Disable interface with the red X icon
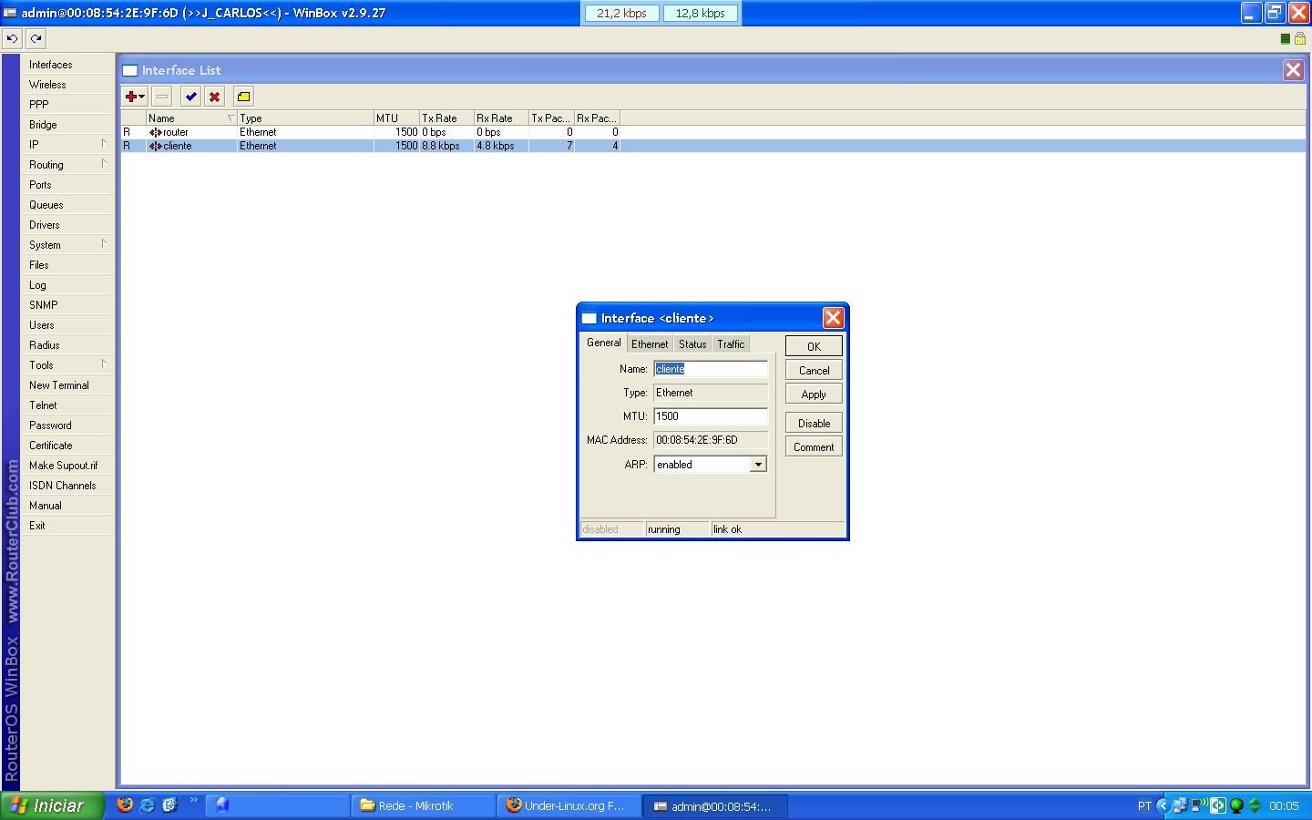The width and height of the screenshot is (1312, 820). click(x=214, y=97)
